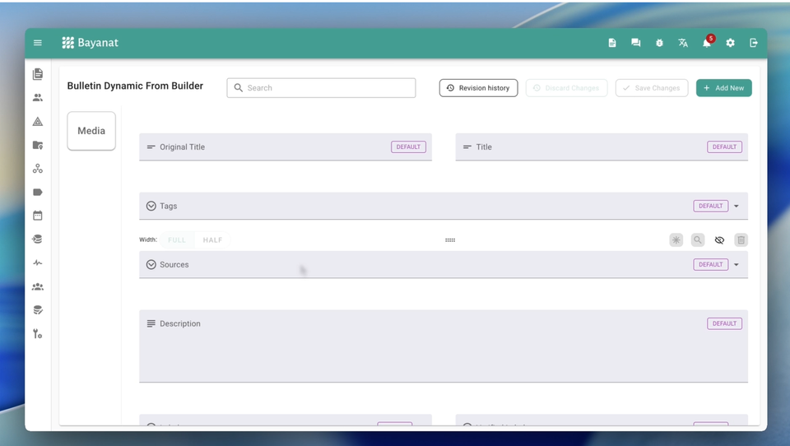790x446 pixels.
Task: Open bulletins sidebar icon
Action: coord(38,74)
